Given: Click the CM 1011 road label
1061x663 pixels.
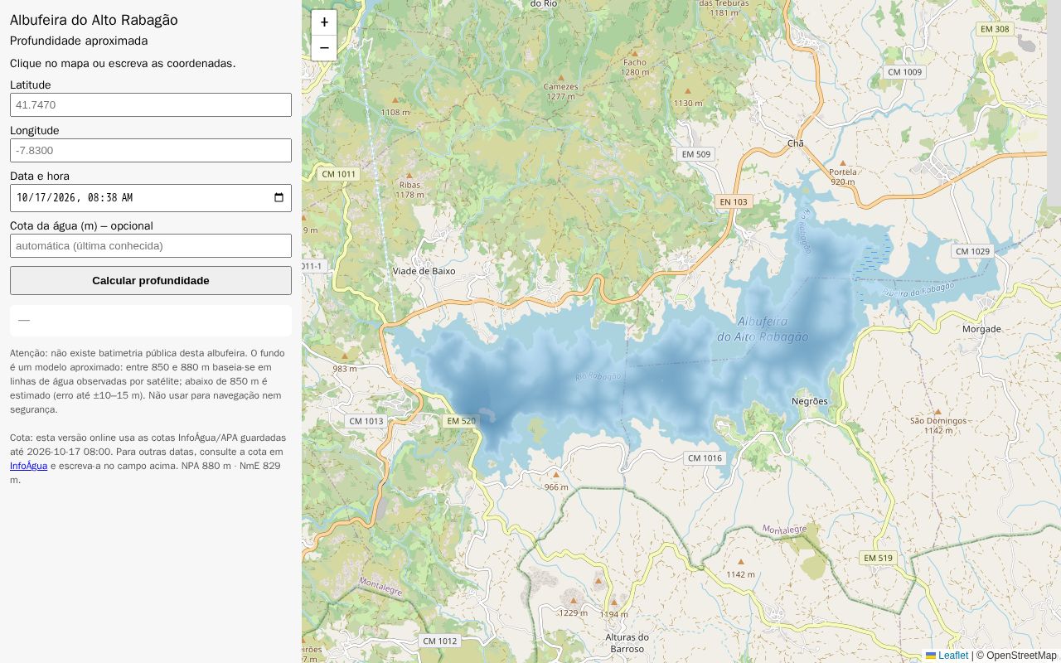Looking at the screenshot, I should (338, 174).
